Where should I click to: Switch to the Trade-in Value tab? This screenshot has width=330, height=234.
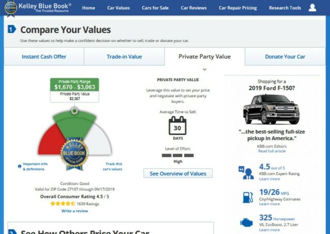tap(124, 57)
